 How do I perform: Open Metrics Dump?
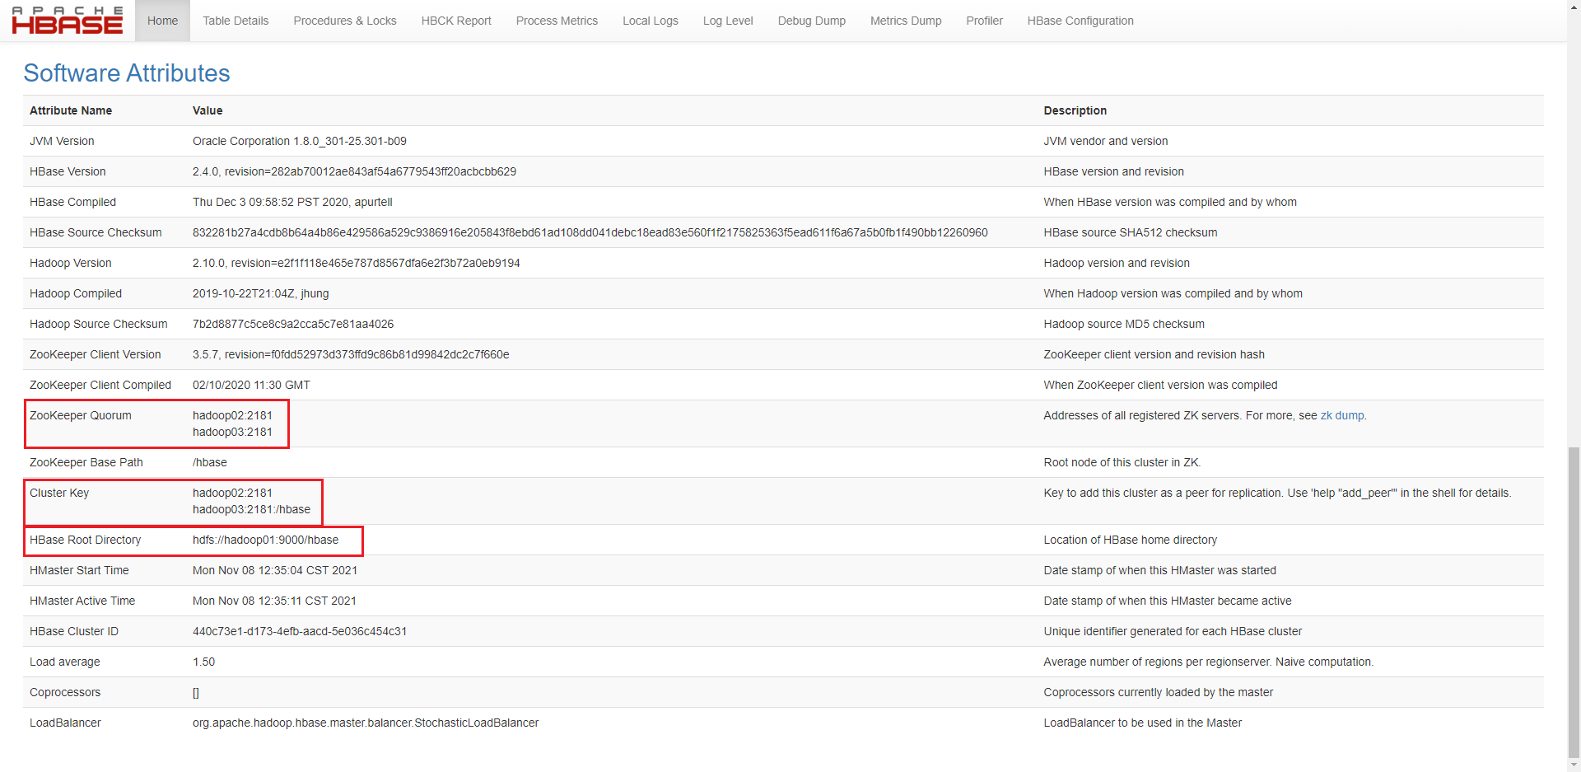(x=906, y=21)
